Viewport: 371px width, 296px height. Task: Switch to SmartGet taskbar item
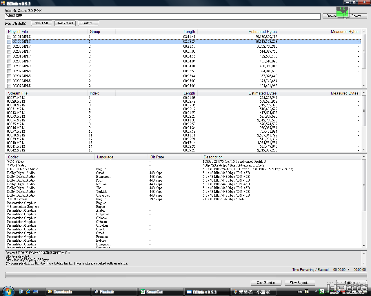click(x=161, y=292)
